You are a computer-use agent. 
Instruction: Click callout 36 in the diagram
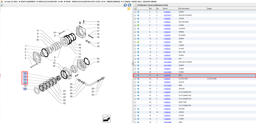tap(98, 25)
